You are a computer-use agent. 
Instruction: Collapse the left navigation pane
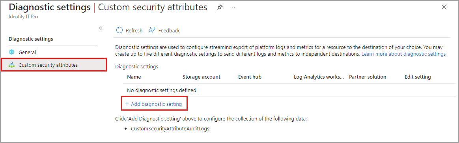101,28
